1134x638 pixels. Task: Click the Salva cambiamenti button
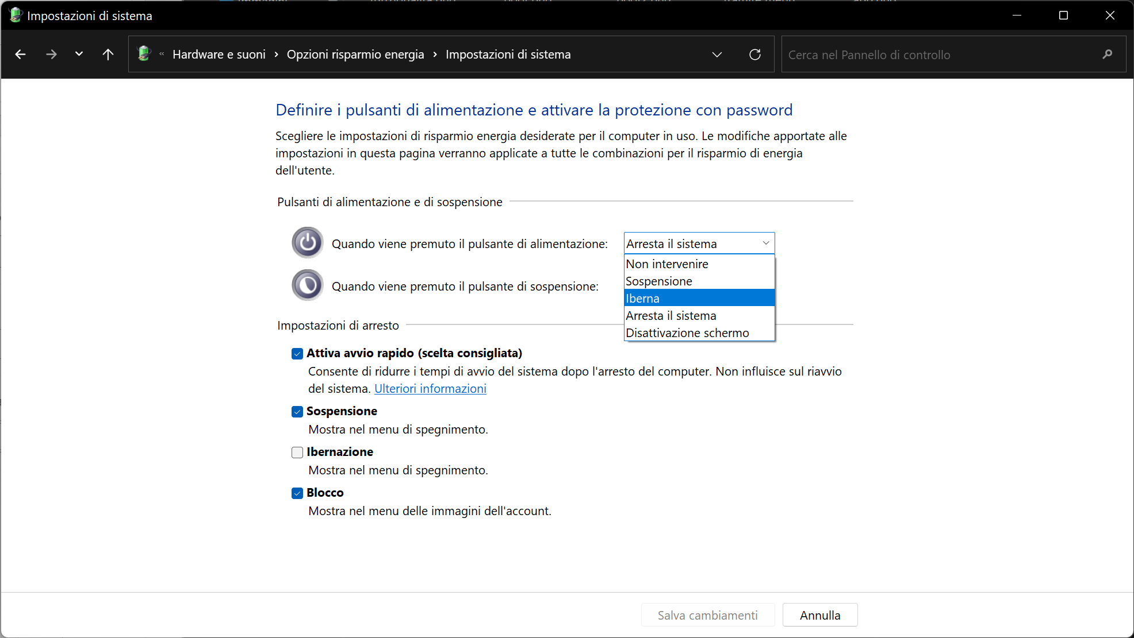click(x=708, y=615)
